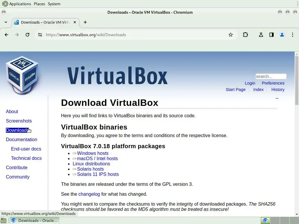Download the macOS / Intel hosts package

(x=98, y=158)
